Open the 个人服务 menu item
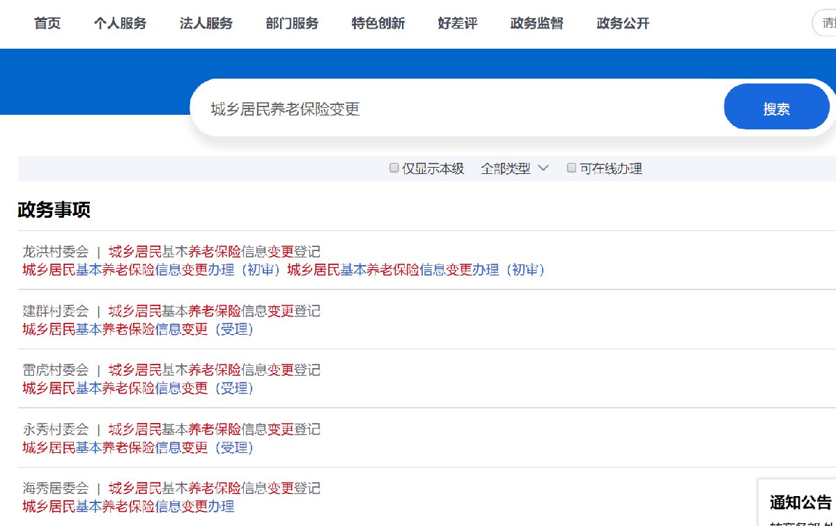The height and width of the screenshot is (526, 836). 120,24
